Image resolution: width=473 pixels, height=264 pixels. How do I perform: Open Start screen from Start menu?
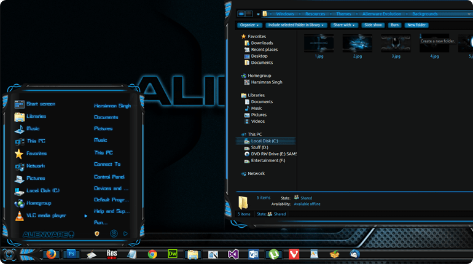(35, 104)
